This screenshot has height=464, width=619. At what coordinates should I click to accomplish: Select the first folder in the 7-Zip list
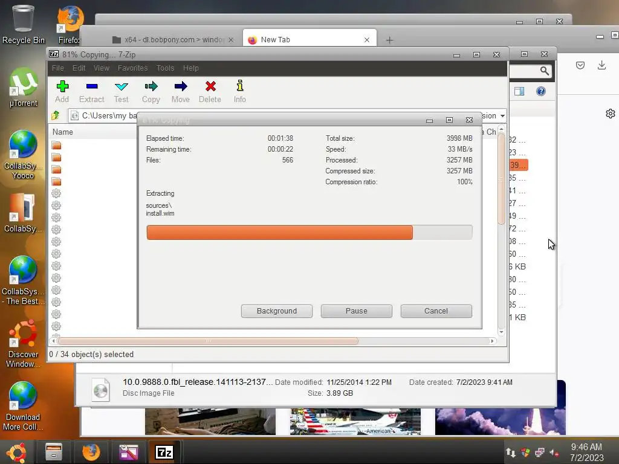(x=56, y=146)
